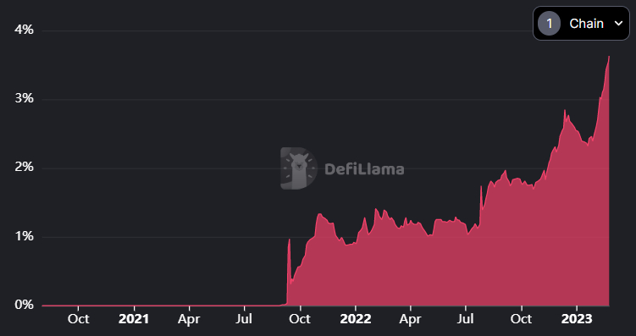
Task: Click the Jul label following 2022's Apr
Action: 466,319
